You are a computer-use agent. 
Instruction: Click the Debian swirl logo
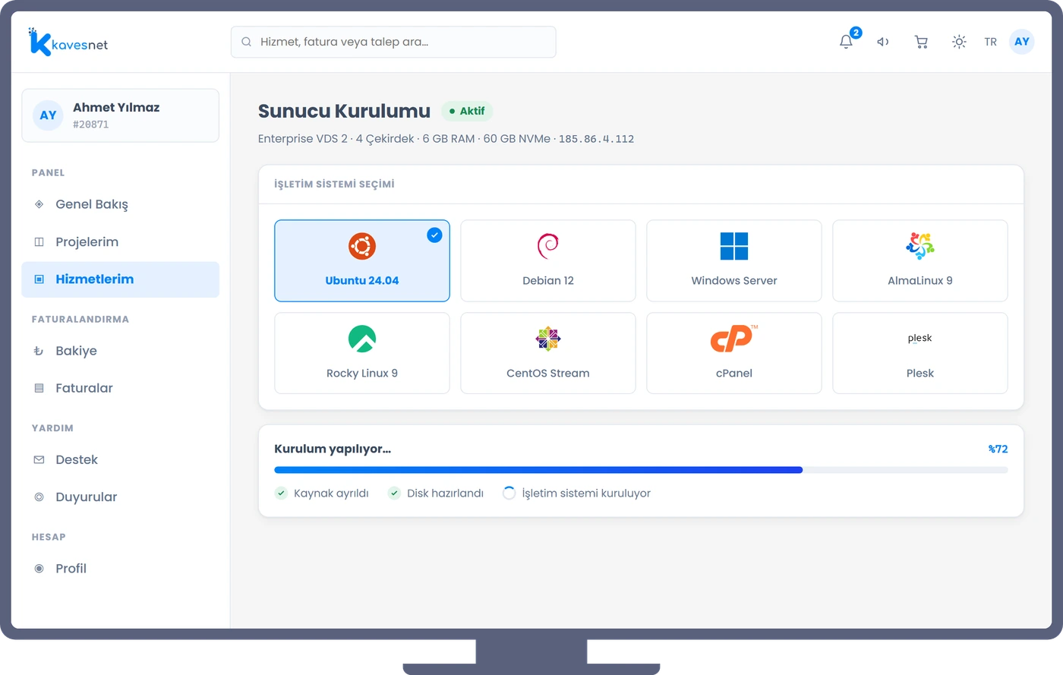pyautogui.click(x=548, y=246)
